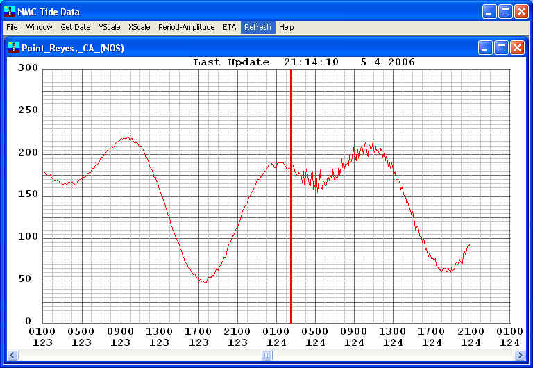Click the horizontal scrollbar thumb
Screen dimensions: 533x368
[x=266, y=356]
